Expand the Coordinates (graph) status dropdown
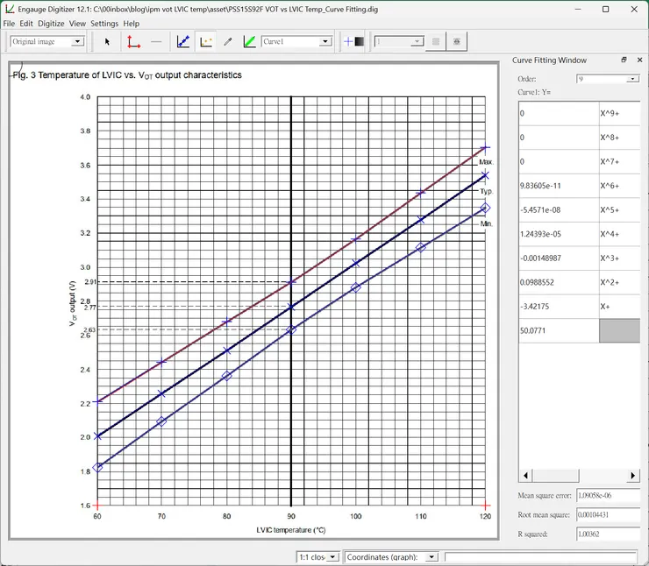Image resolution: width=649 pixels, height=566 pixels. point(431,557)
